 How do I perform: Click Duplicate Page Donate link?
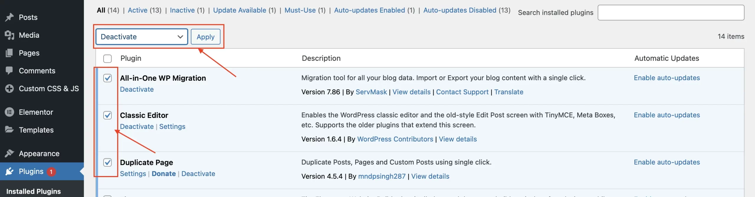pos(164,174)
